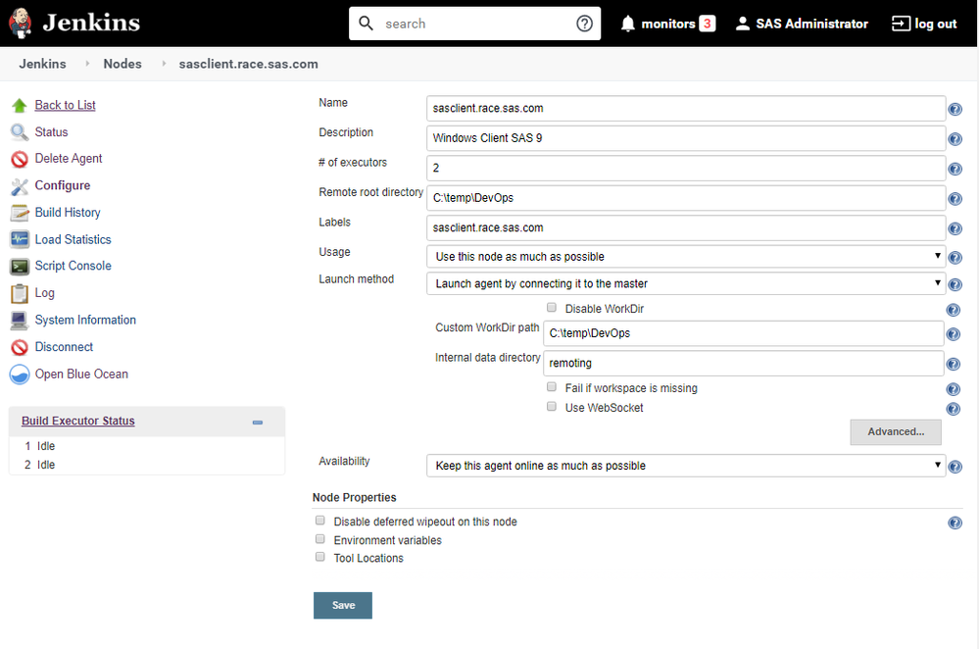Click the Open Blue Ocean icon
Screen dimensions: 979x649
coord(19,374)
